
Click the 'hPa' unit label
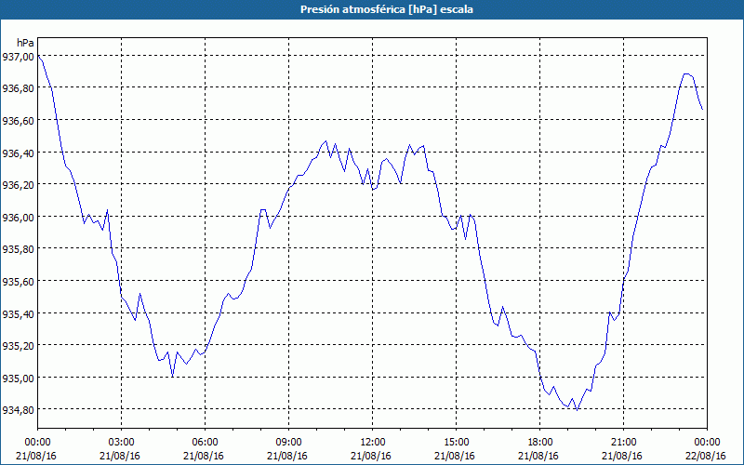pos(25,43)
